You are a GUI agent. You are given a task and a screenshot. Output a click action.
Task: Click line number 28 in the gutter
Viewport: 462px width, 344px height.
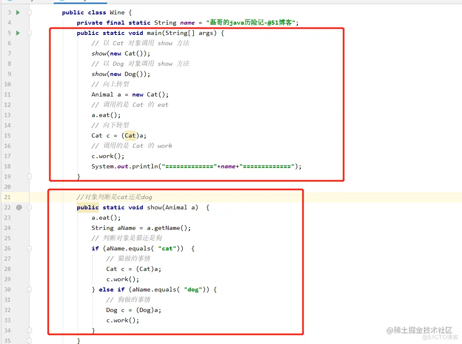[7, 269]
